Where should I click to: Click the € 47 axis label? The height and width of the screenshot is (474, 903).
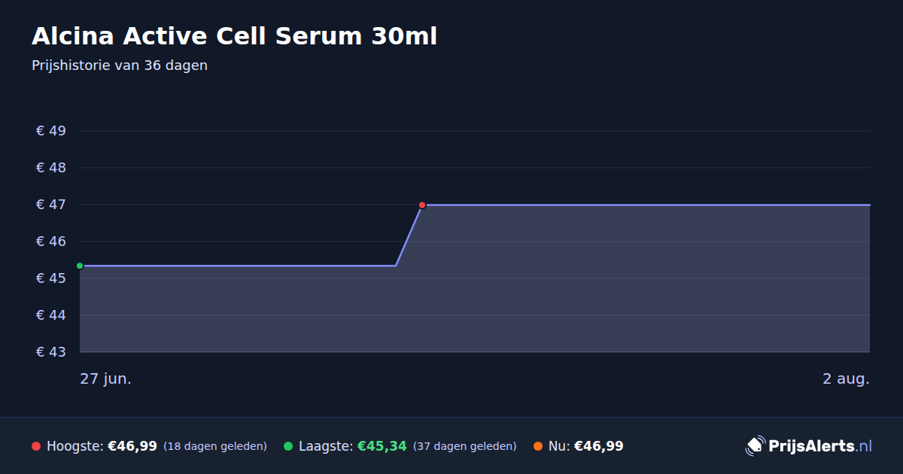tap(51, 205)
